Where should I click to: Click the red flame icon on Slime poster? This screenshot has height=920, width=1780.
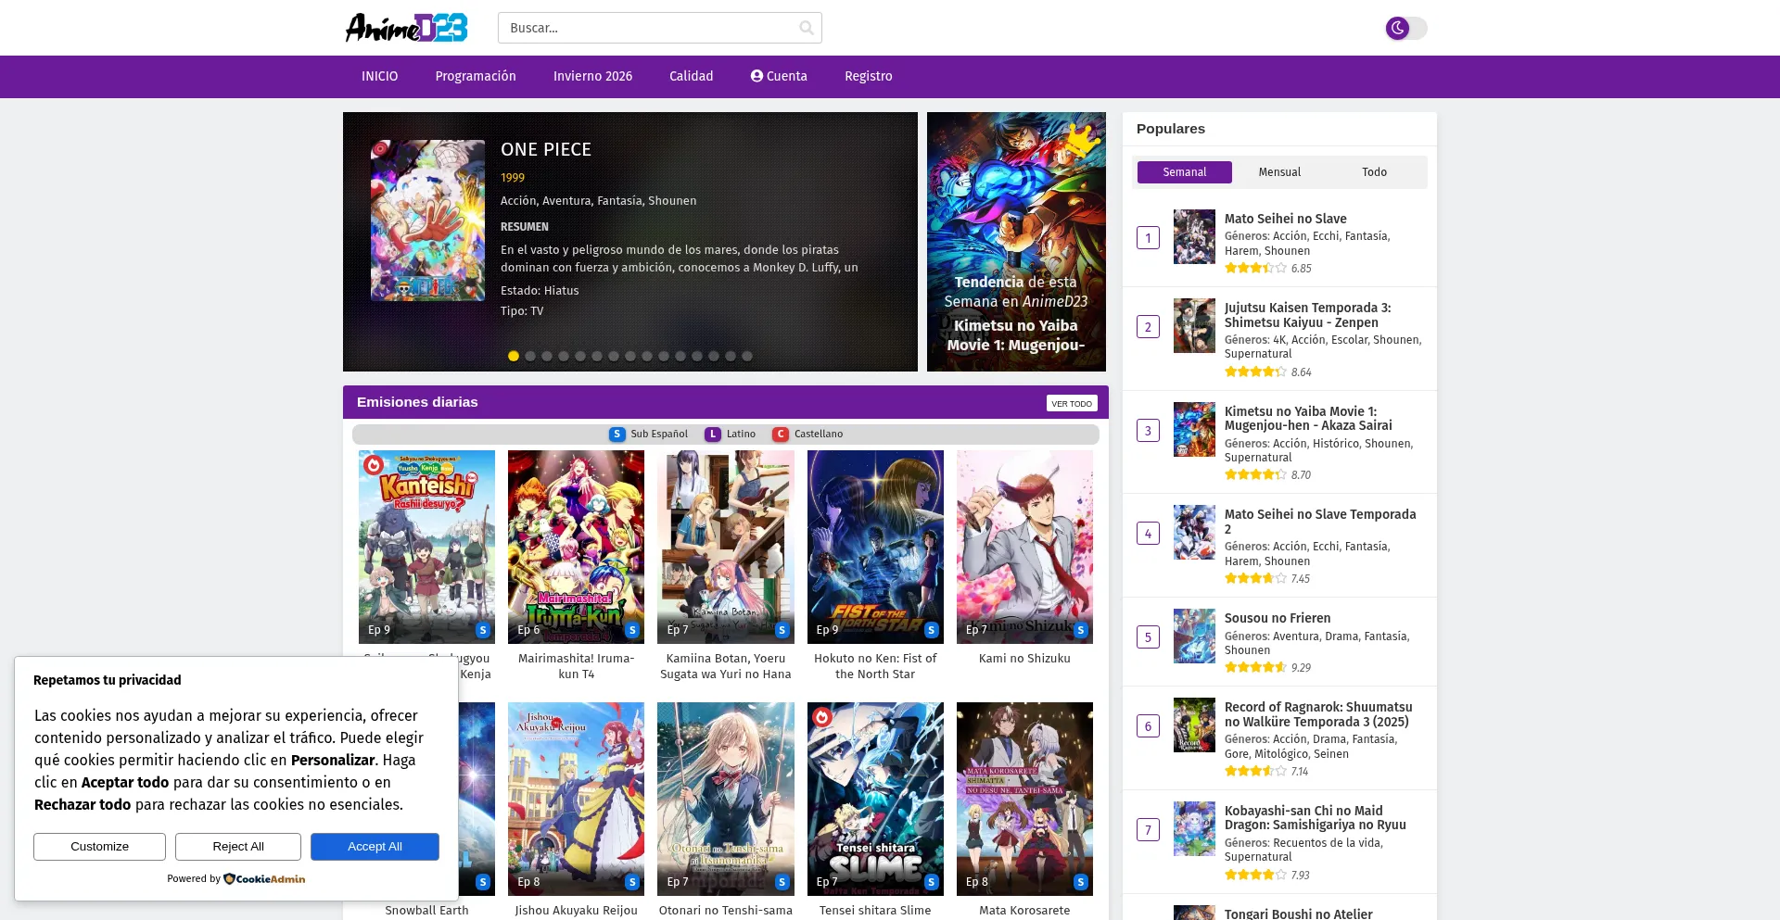(821, 717)
